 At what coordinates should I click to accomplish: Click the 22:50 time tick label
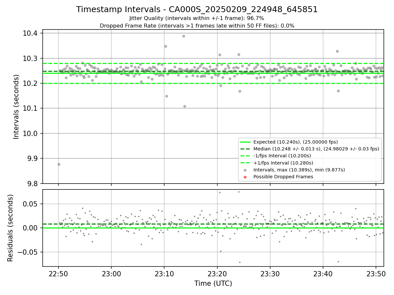[x=58, y=274]
